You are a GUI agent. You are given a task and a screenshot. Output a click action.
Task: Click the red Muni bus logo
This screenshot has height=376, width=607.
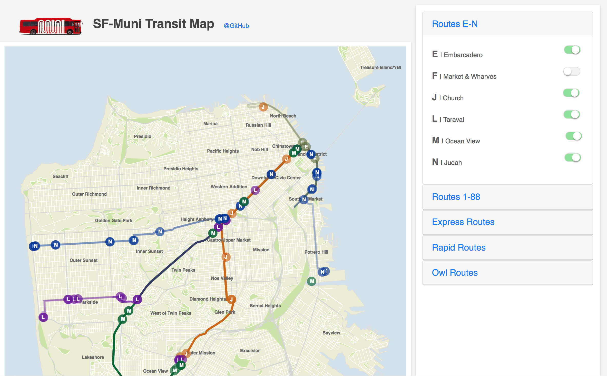point(51,26)
